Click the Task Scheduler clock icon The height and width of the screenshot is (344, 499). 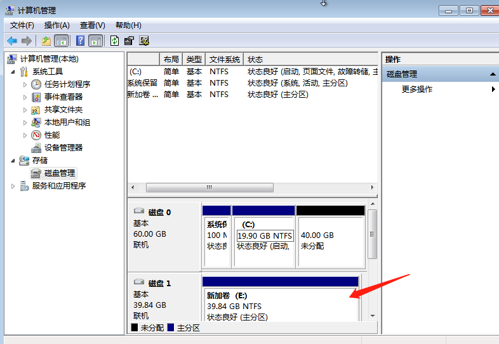pos(36,84)
